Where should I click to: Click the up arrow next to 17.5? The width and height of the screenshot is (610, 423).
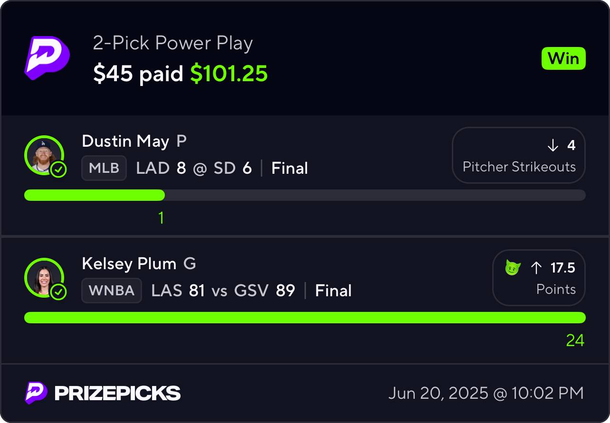[536, 268]
